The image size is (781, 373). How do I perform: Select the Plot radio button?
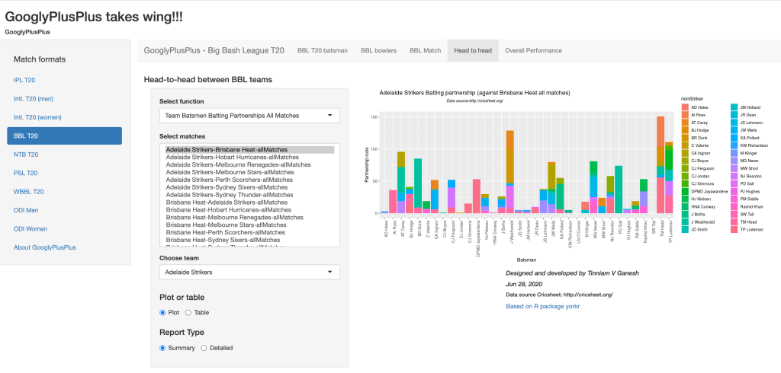tap(163, 313)
